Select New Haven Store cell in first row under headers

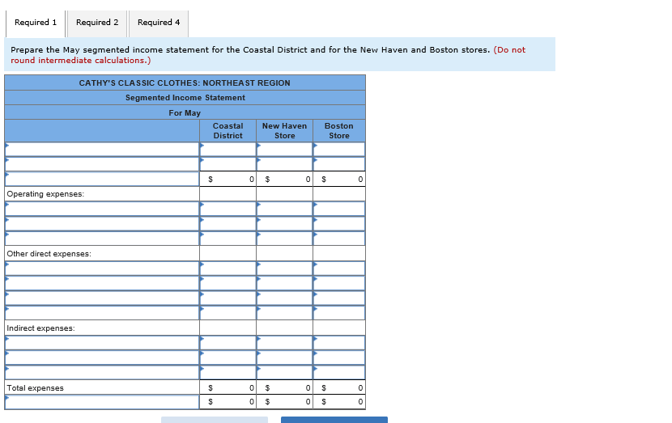coord(284,150)
